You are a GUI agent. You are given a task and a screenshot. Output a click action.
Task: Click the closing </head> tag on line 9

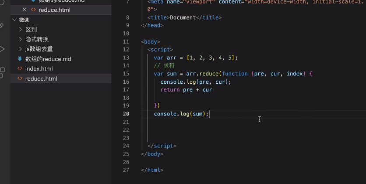coord(152,25)
